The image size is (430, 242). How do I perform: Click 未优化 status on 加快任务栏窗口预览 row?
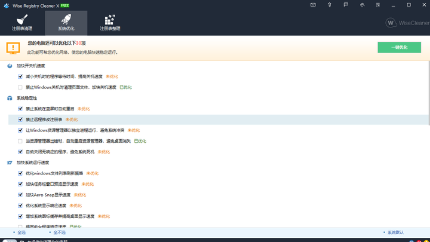click(88, 184)
